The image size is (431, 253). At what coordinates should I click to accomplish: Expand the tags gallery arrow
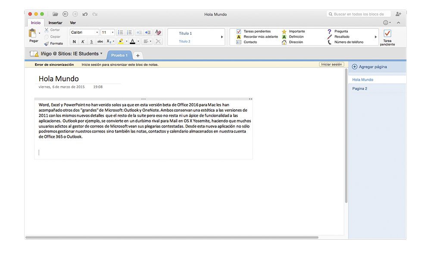tap(376, 37)
